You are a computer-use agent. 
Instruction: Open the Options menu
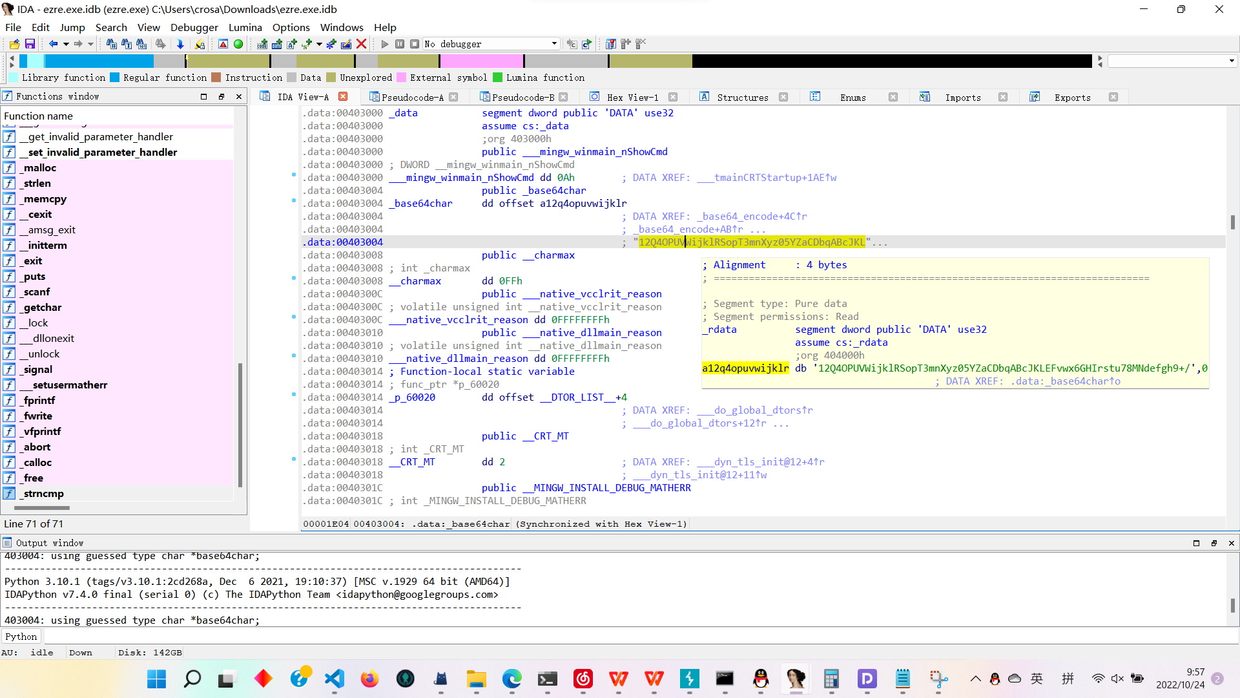click(291, 27)
